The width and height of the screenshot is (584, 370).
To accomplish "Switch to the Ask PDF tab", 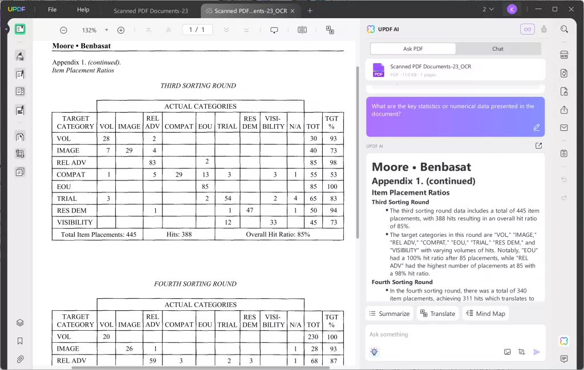I will [x=413, y=49].
